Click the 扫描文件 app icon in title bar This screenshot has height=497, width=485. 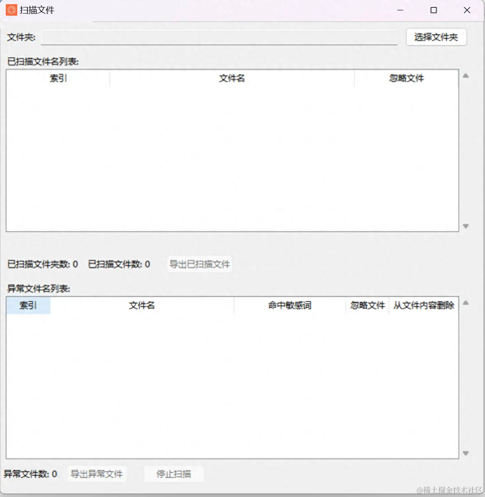[x=12, y=10]
